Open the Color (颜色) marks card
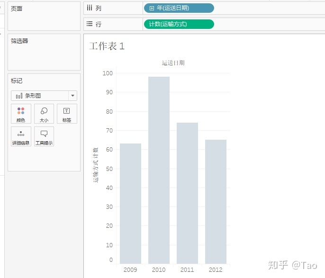The image size is (325, 278). pyautogui.click(x=21, y=114)
